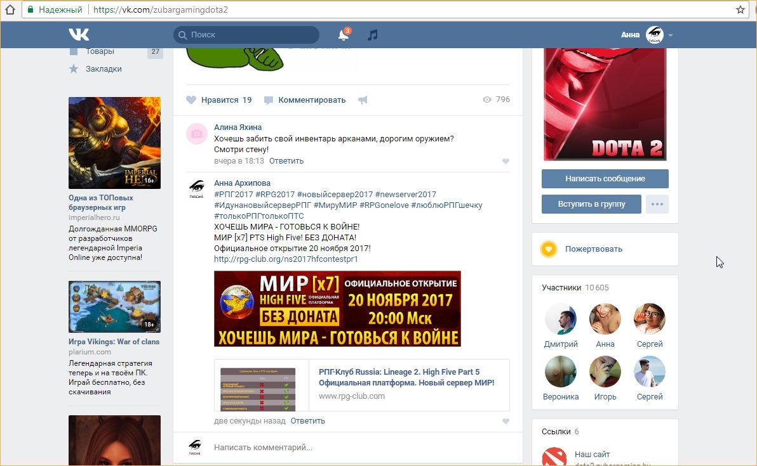The image size is (757, 466).
Task: Click the browser home icon
Action: pos(10,10)
